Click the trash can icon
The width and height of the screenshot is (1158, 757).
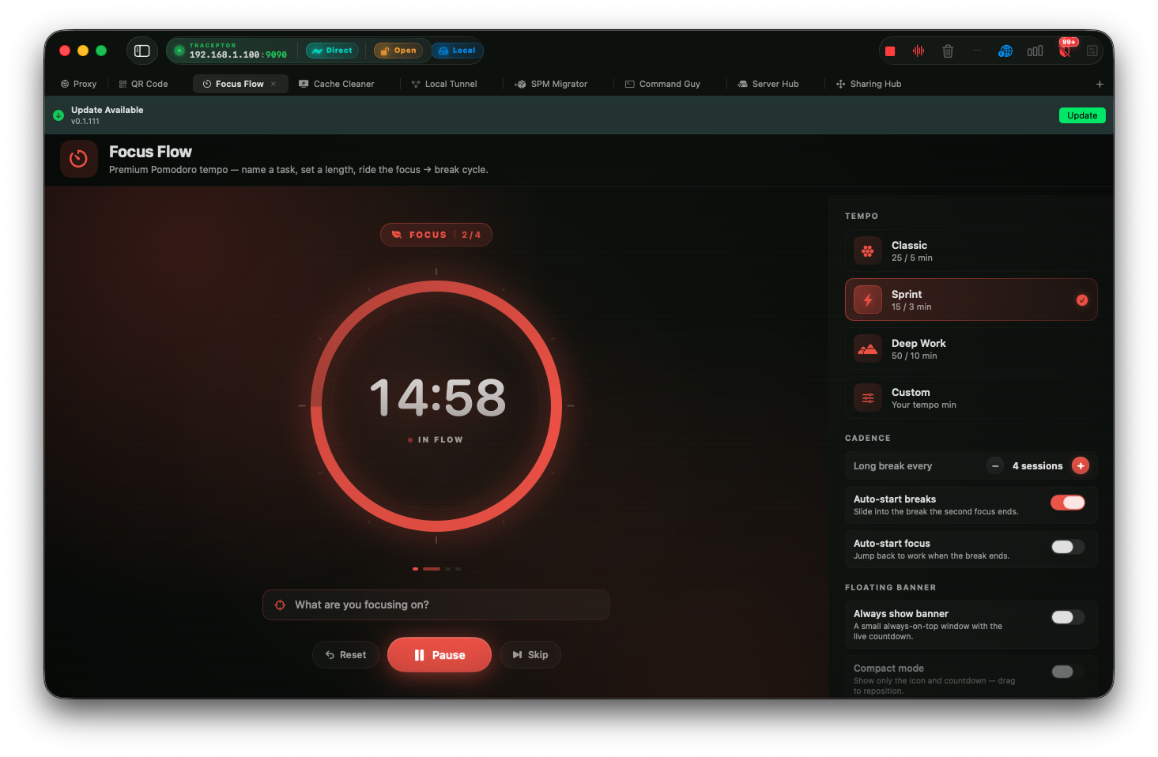(948, 51)
